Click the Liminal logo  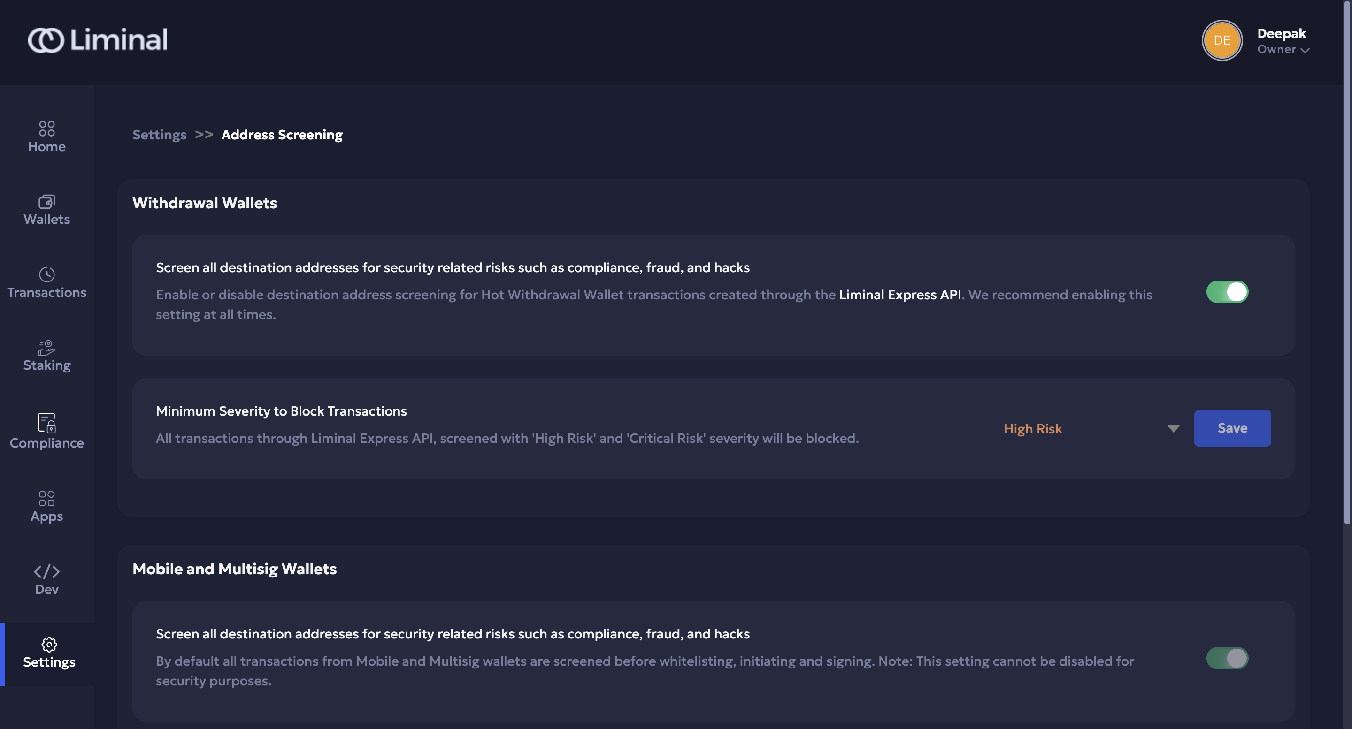click(x=98, y=40)
